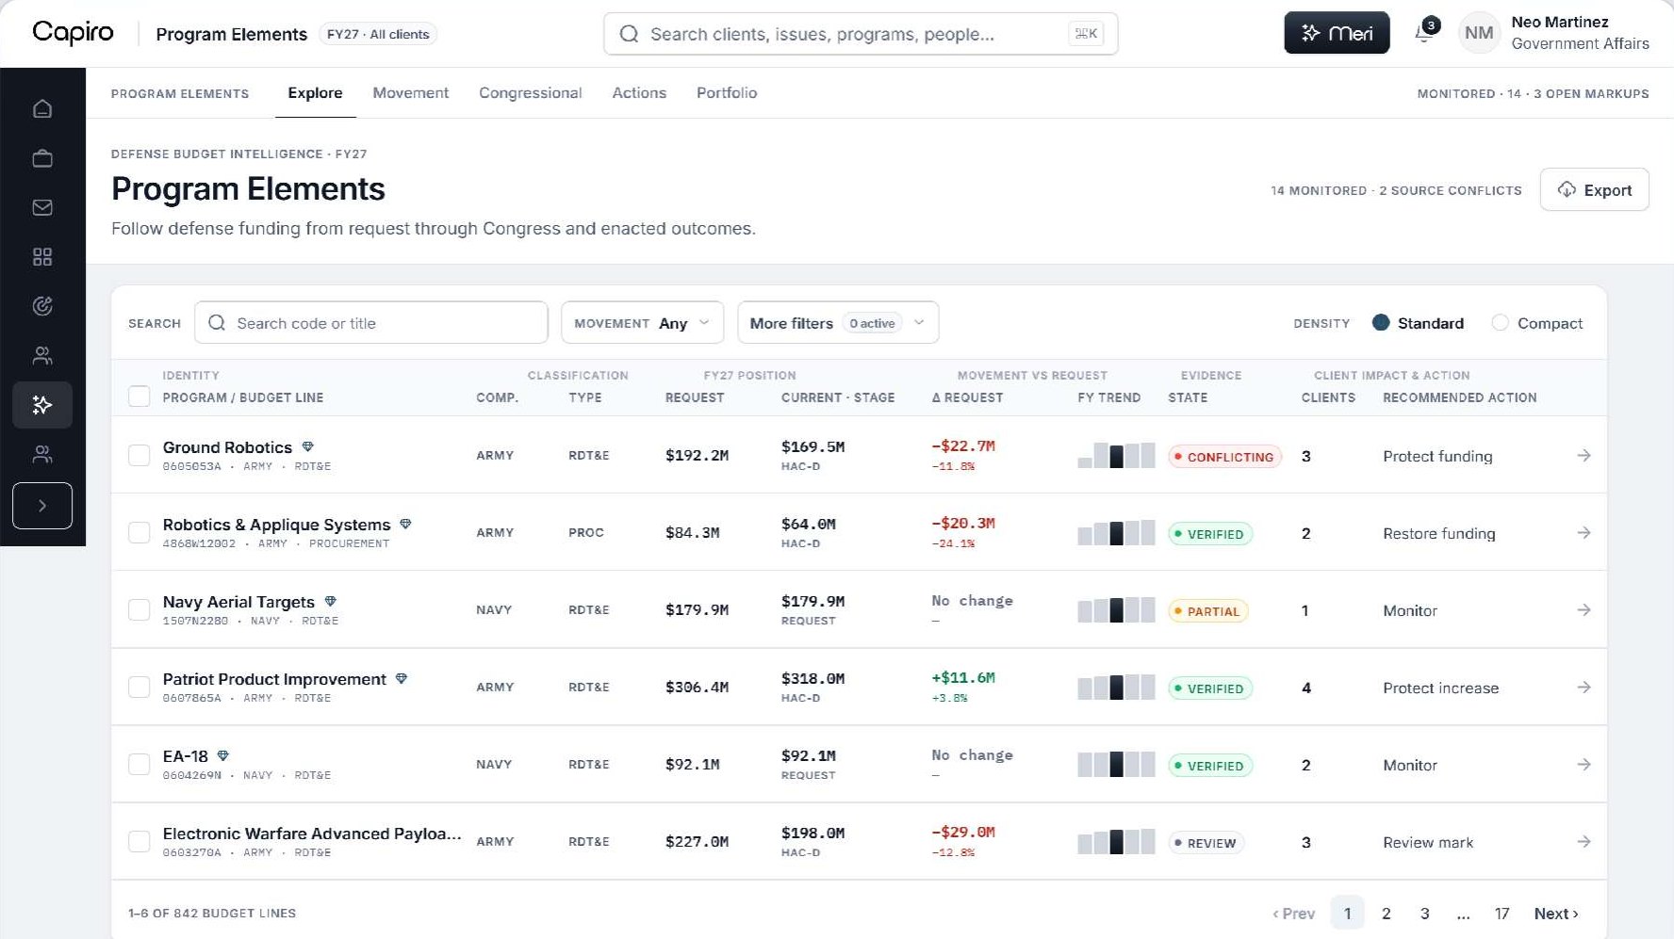
Task: Open the Patriot Product Improvement row arrow
Action: coord(1584,688)
